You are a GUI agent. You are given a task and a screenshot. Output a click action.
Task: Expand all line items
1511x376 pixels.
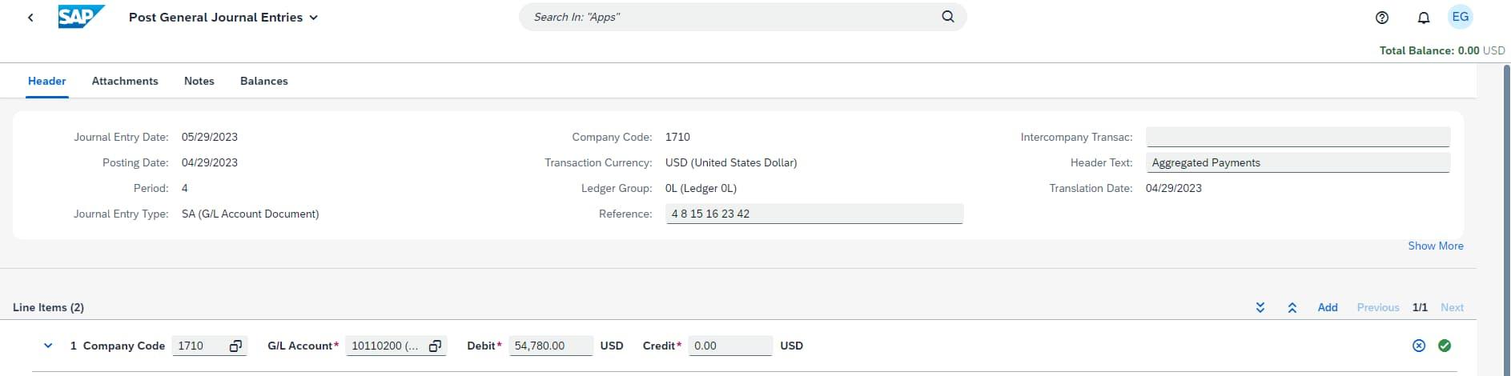pos(1260,308)
